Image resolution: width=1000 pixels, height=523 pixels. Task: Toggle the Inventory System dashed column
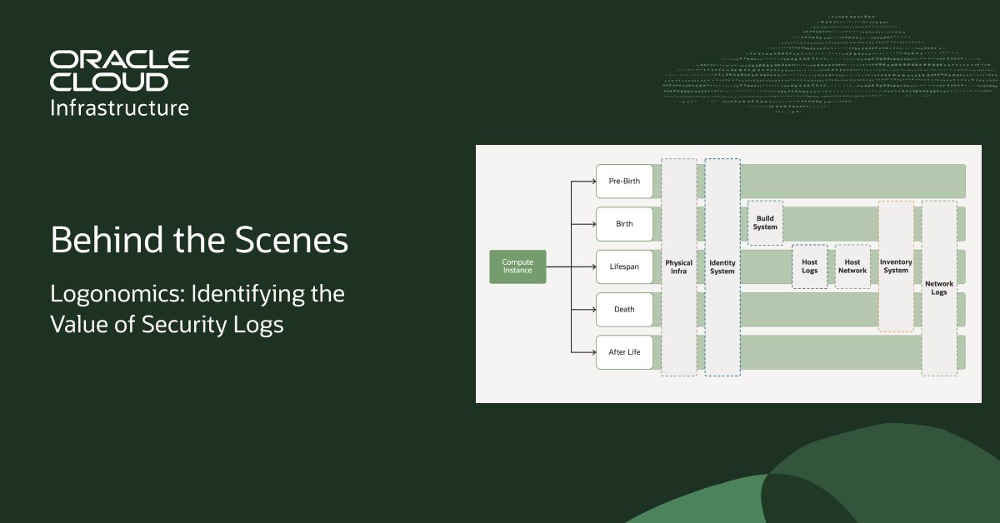click(x=895, y=266)
